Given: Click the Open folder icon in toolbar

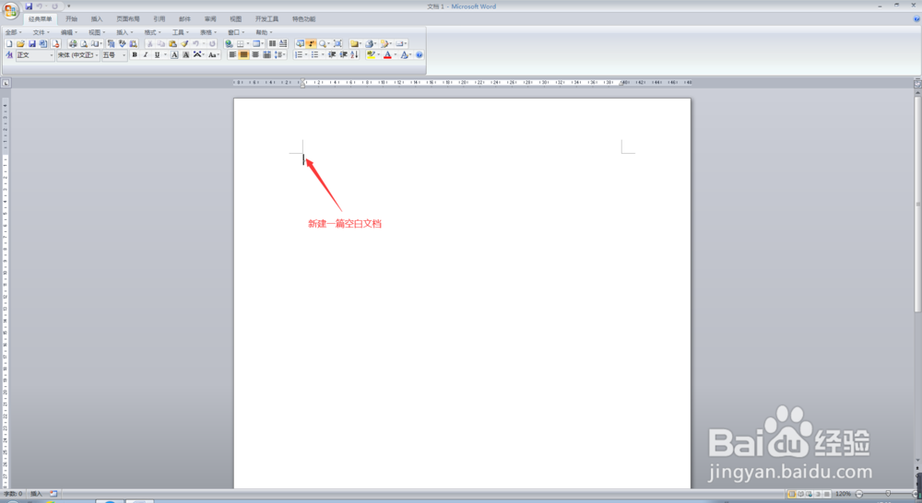Looking at the screenshot, I should (x=20, y=43).
